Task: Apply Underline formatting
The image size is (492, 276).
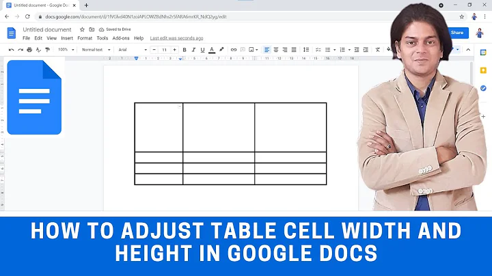Action: (202, 50)
